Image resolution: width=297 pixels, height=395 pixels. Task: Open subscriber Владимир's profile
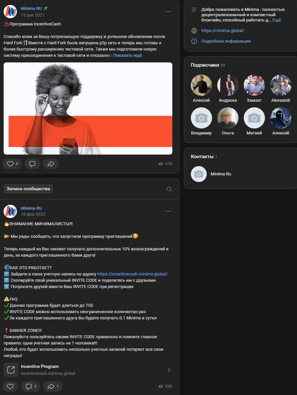(201, 118)
